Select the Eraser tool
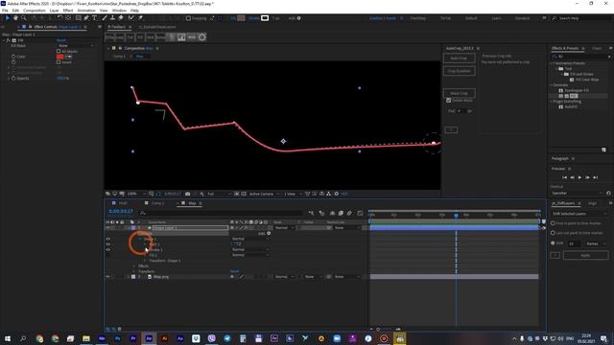This screenshot has height=345, width=614. (x=121, y=18)
